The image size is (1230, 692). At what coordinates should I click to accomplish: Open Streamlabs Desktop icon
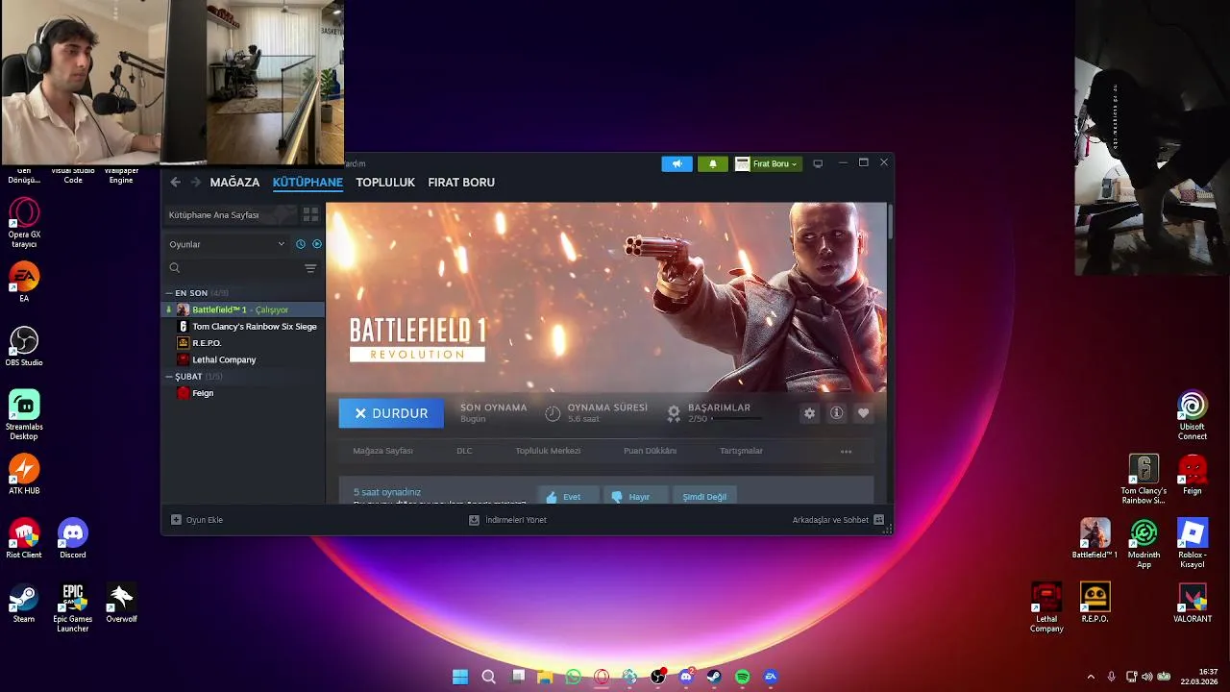(24, 415)
